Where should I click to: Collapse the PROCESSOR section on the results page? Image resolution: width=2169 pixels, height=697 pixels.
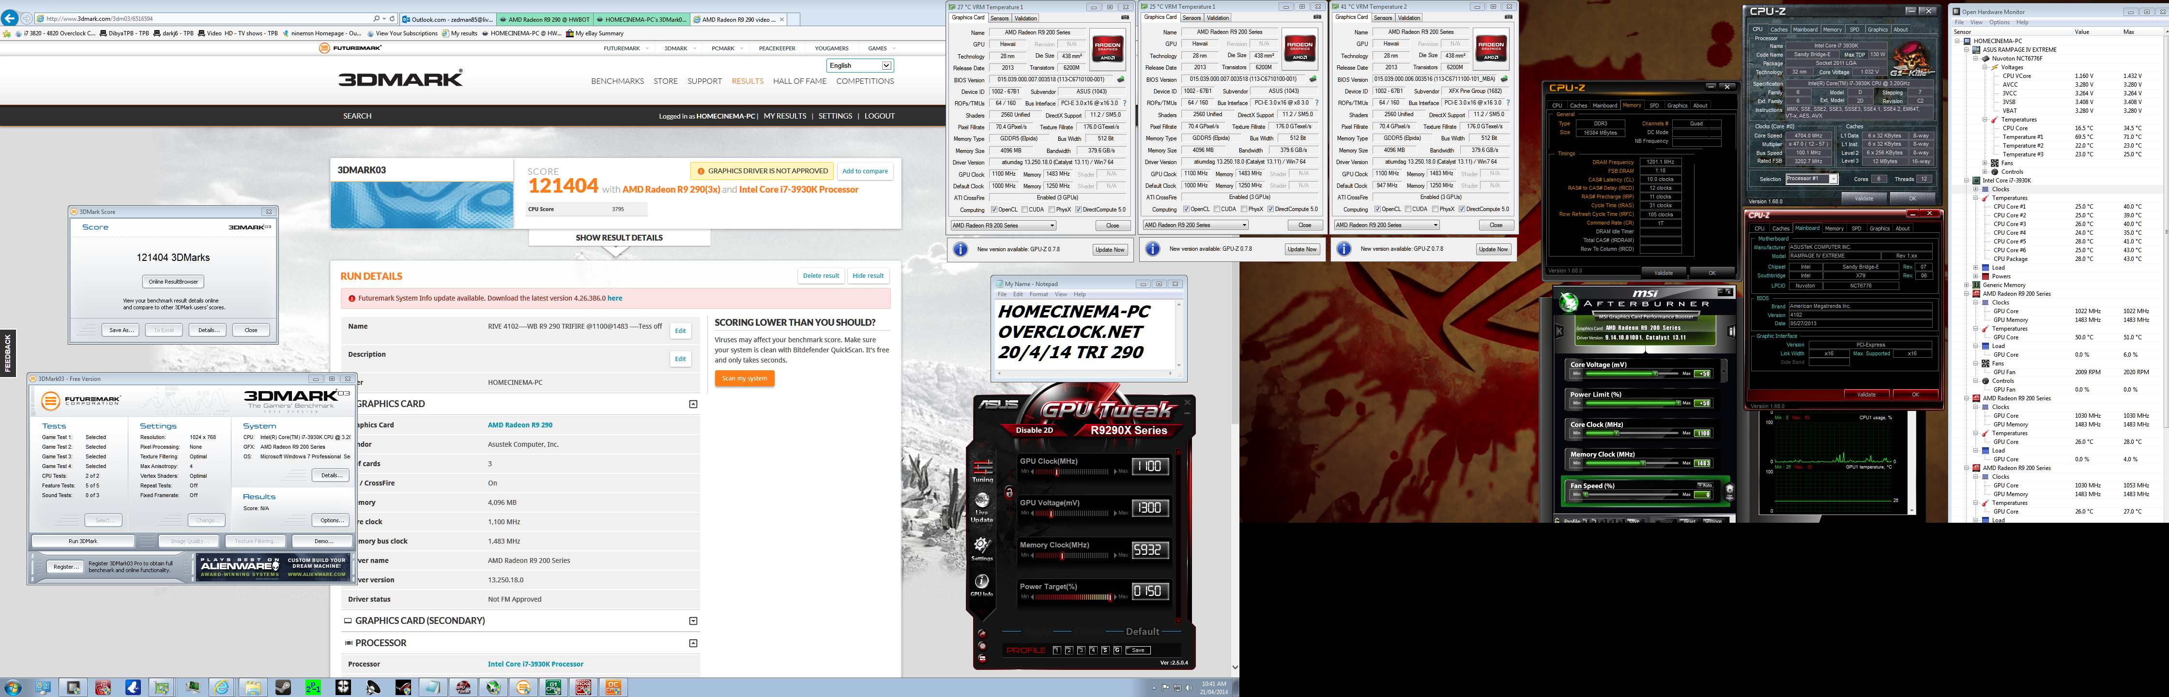[x=693, y=643]
